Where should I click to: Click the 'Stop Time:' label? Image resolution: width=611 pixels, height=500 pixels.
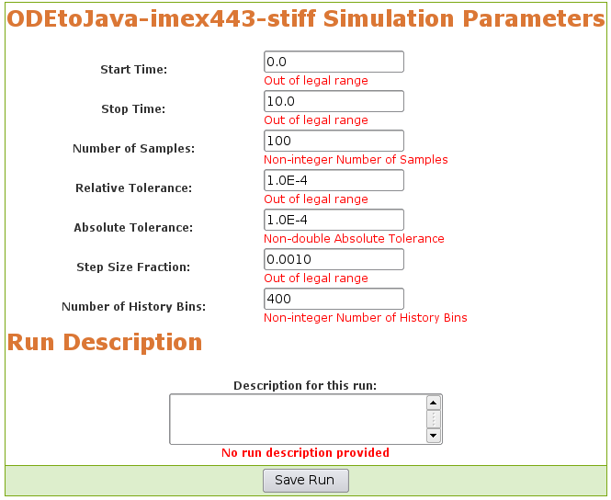(133, 109)
